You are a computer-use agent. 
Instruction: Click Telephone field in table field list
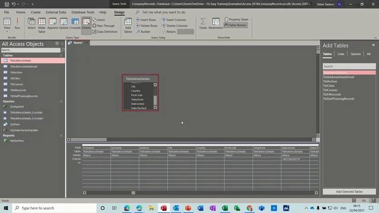pyautogui.click(x=137, y=99)
